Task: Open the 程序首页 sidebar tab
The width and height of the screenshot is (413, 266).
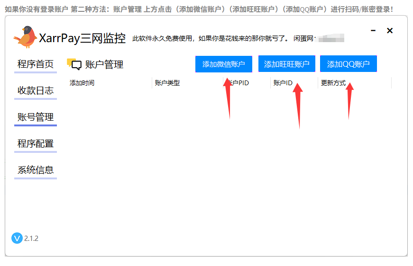Action: coord(36,64)
